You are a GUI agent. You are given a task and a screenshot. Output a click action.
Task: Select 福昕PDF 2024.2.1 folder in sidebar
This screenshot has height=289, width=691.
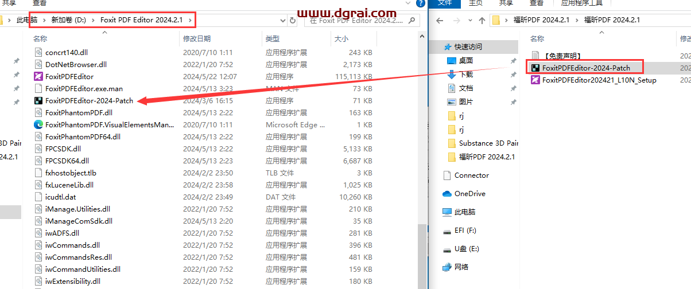pyautogui.click(x=487, y=157)
